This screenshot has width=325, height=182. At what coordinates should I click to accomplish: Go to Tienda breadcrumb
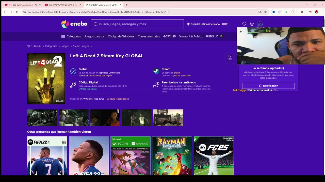(x=37, y=46)
